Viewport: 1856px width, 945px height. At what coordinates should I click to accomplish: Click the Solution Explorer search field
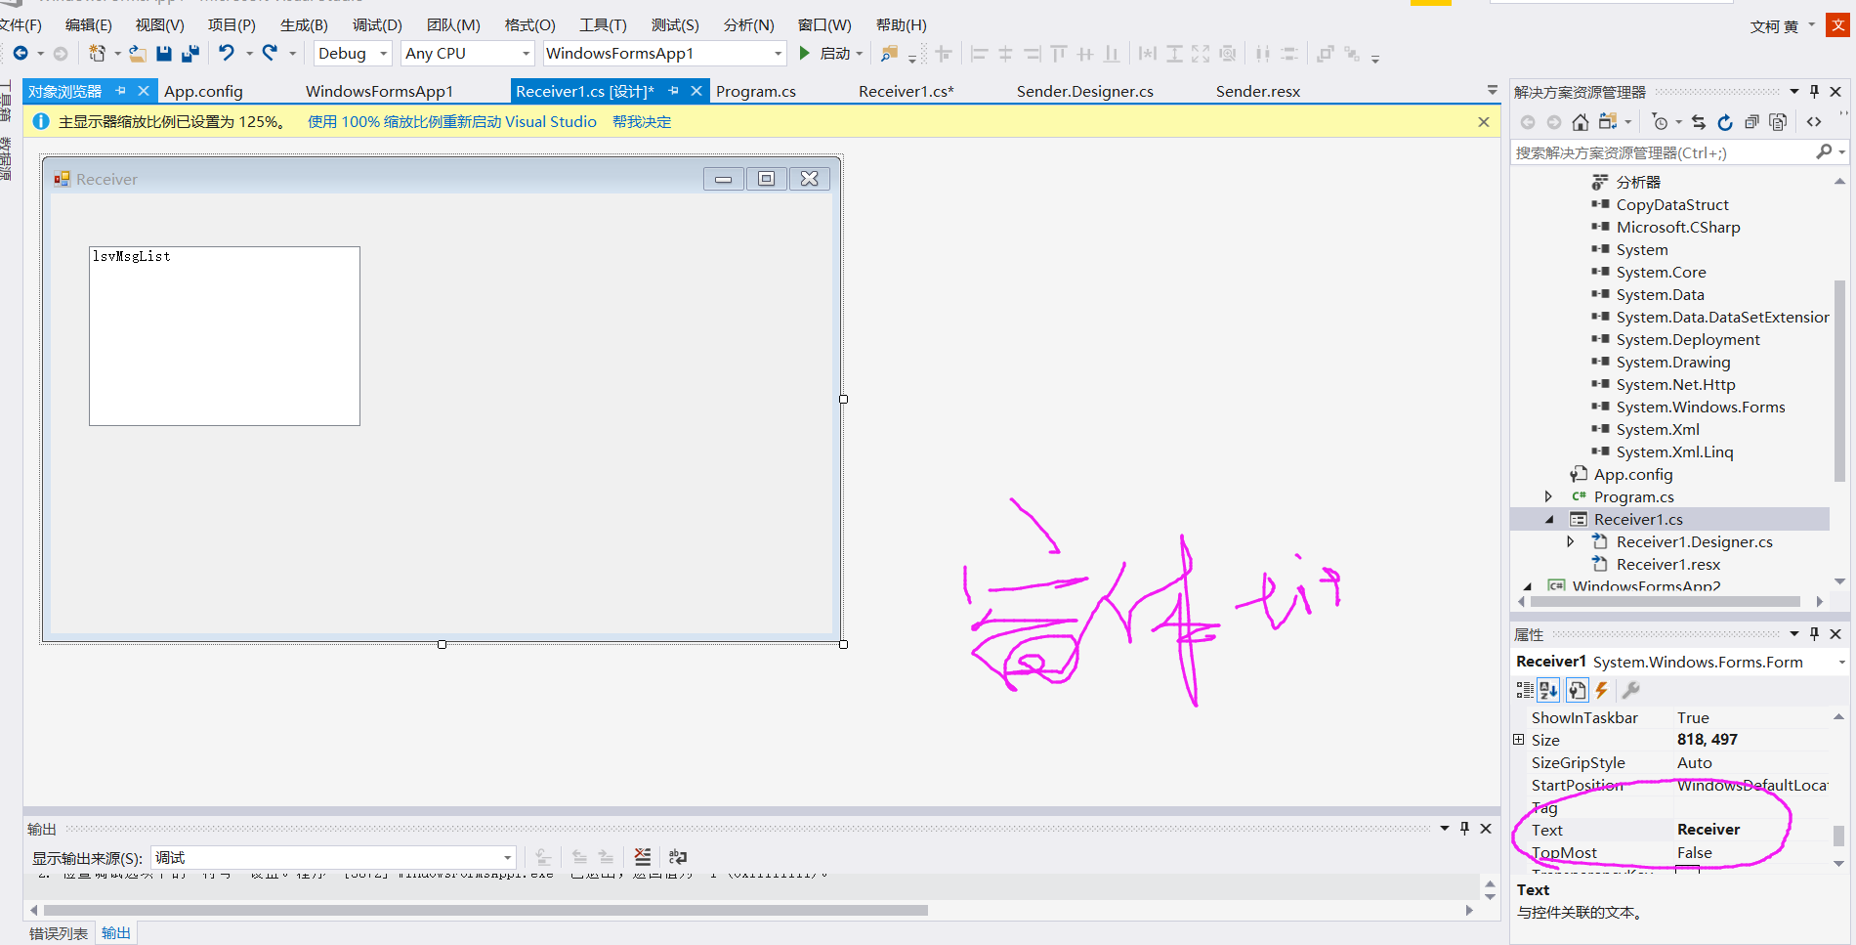1665,152
